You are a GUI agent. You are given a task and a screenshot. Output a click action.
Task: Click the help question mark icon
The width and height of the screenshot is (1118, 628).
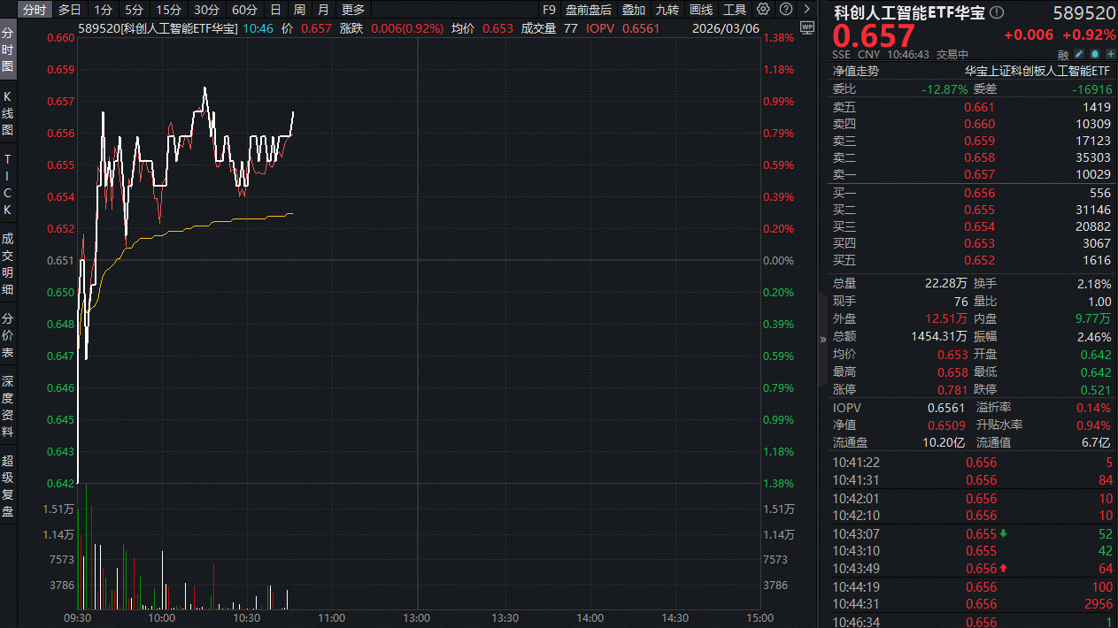787,10
